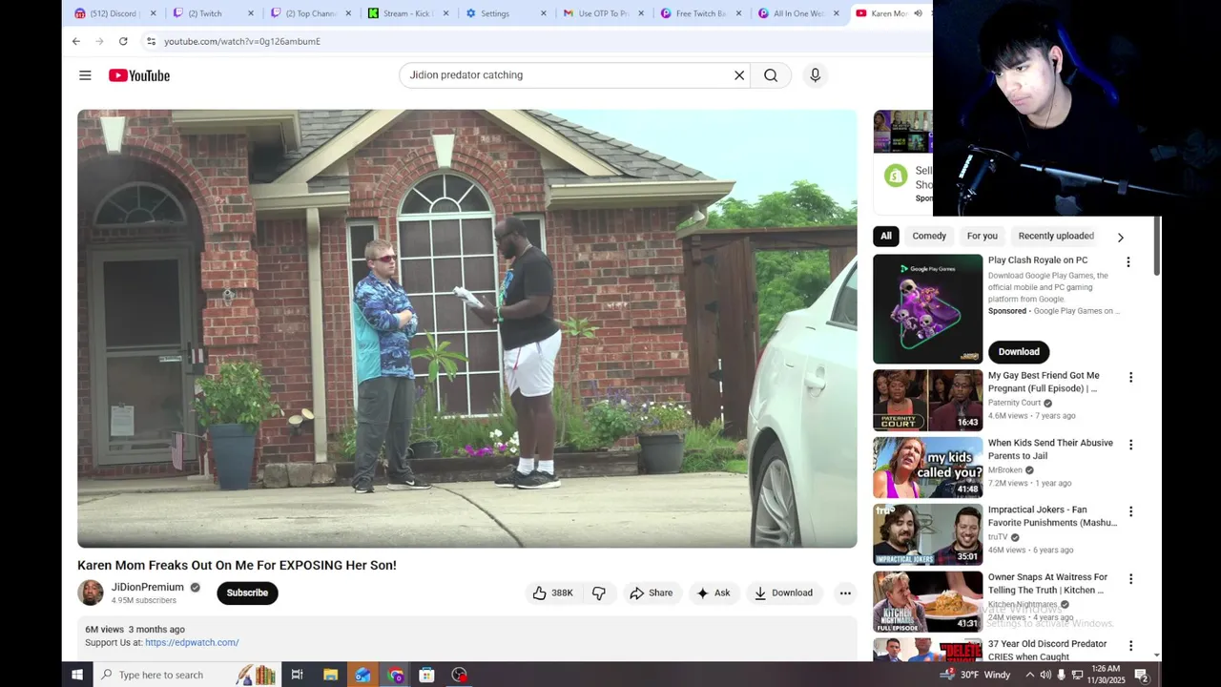Viewport: 1221px width, 687px height.
Task: Switch to the All In One tab
Action: click(x=797, y=13)
